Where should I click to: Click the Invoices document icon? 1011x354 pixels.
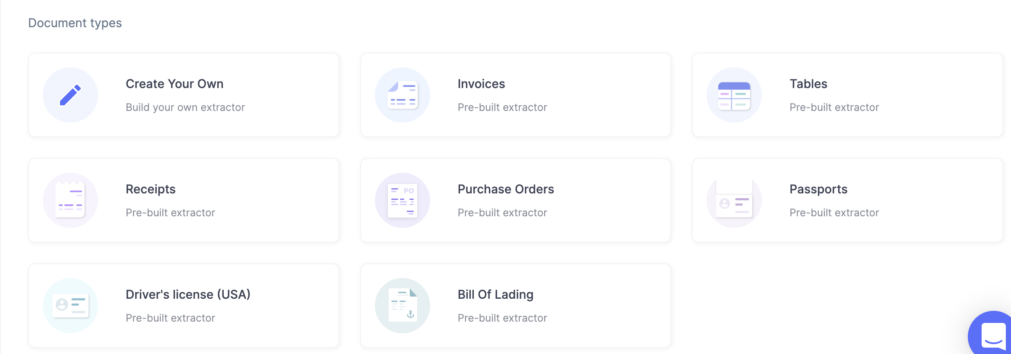click(x=402, y=94)
